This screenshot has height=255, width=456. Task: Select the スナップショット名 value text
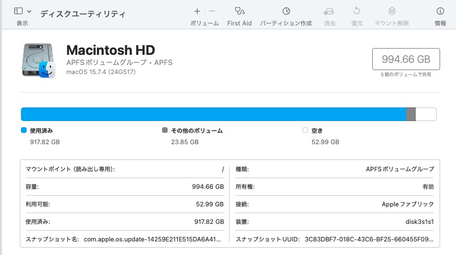154,239
